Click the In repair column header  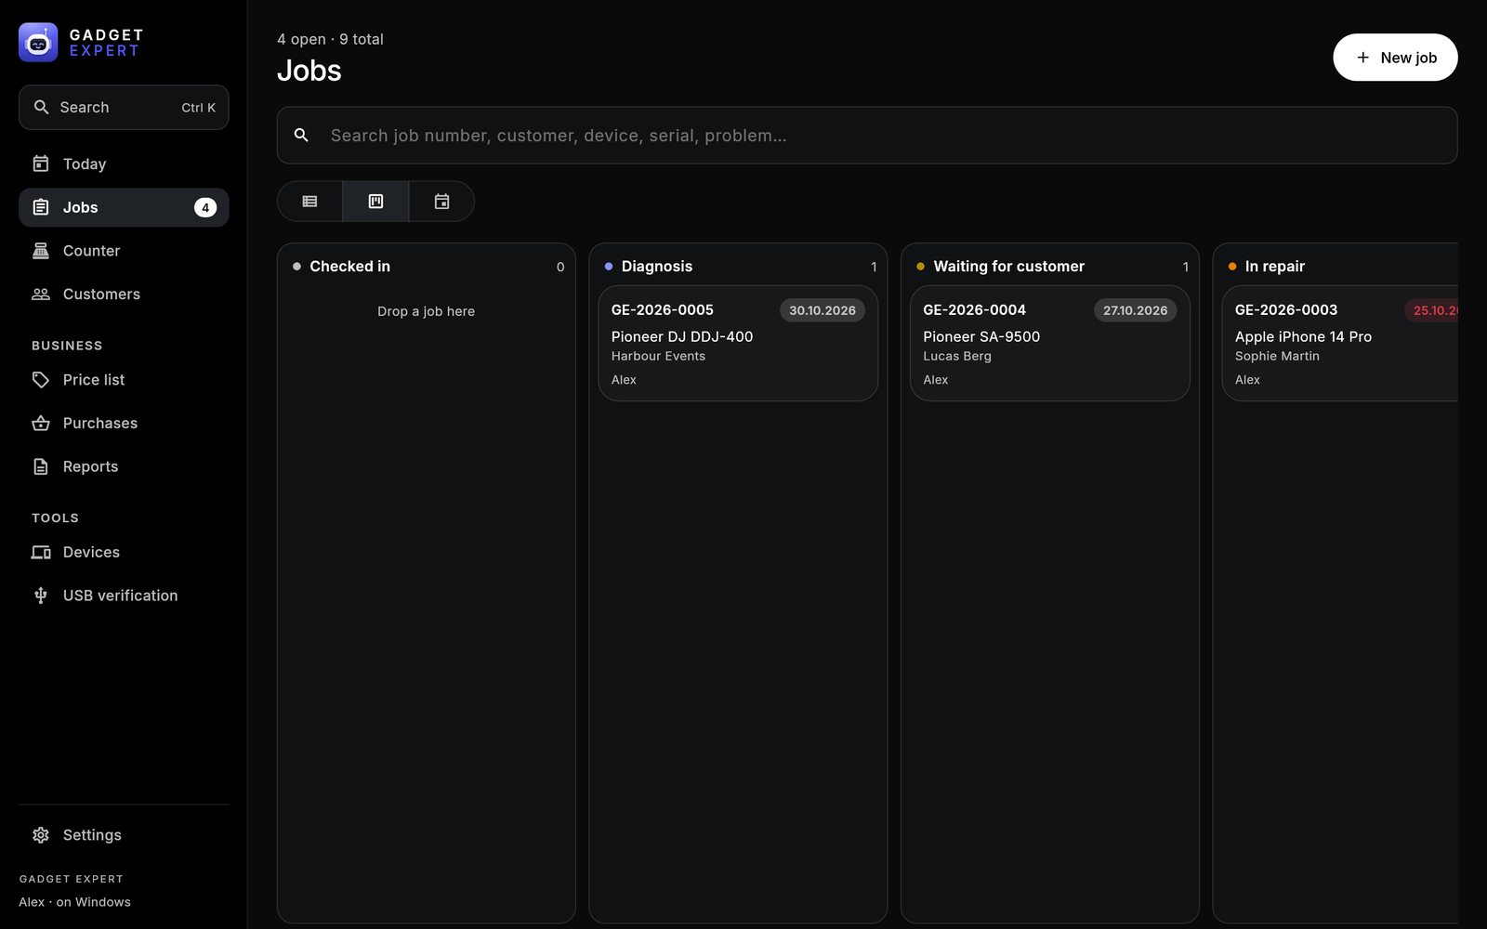point(1274,267)
